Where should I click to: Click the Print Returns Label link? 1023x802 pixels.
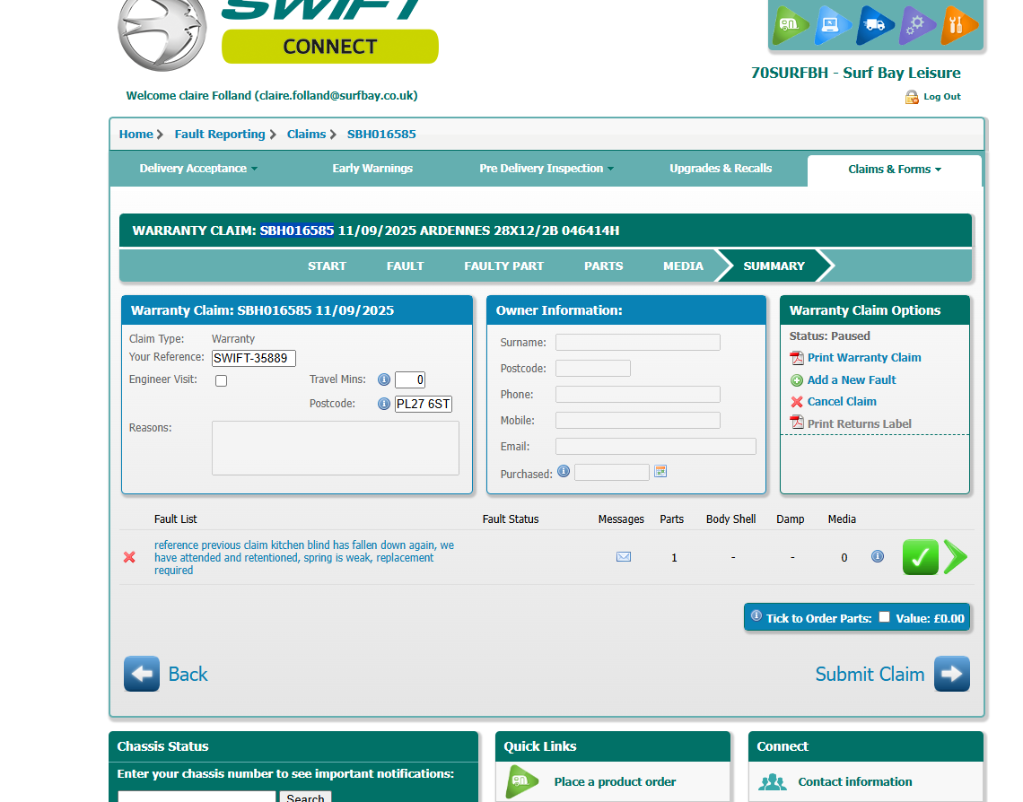click(x=860, y=423)
